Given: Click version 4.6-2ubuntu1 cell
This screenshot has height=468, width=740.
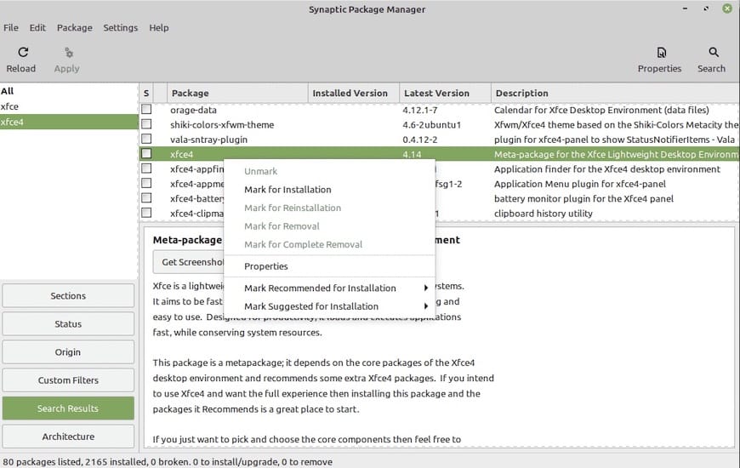Looking at the screenshot, I should [431, 125].
